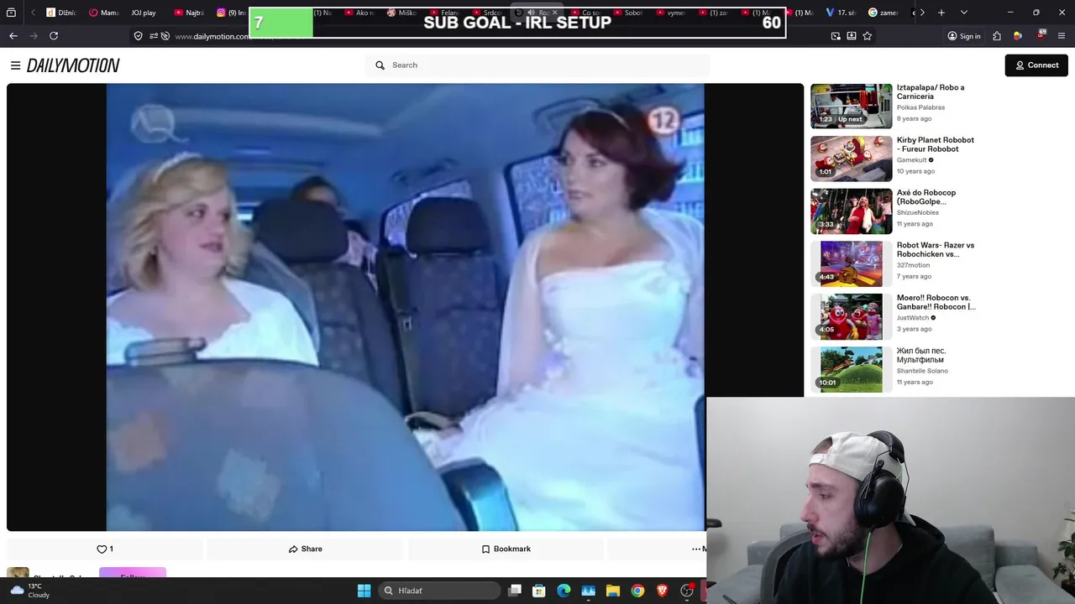The width and height of the screenshot is (1075, 604).
Task: Go back with the browser back arrow
Action: [x=13, y=36]
